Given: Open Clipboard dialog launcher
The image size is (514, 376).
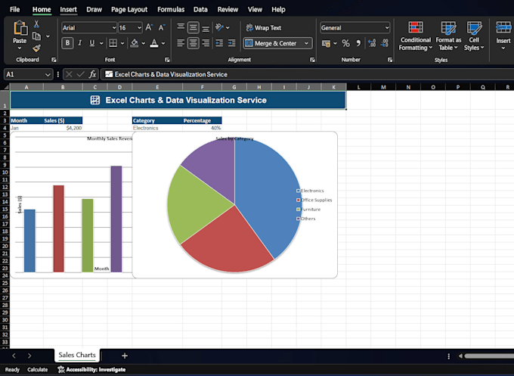Looking at the screenshot, I should [x=54, y=60].
